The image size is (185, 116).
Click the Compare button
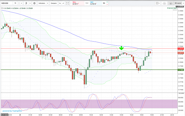click(x=54, y=3)
